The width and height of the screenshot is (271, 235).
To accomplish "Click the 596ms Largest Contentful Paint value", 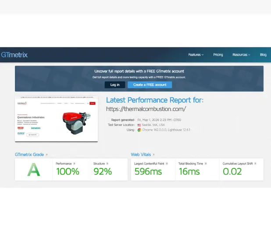I will [x=148, y=172].
